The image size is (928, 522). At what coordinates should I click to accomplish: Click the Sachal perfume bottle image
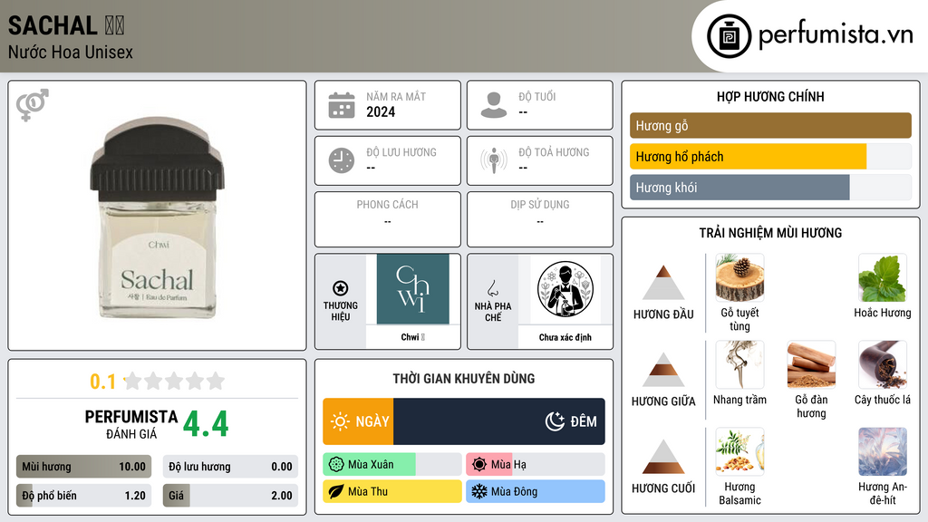point(158,217)
